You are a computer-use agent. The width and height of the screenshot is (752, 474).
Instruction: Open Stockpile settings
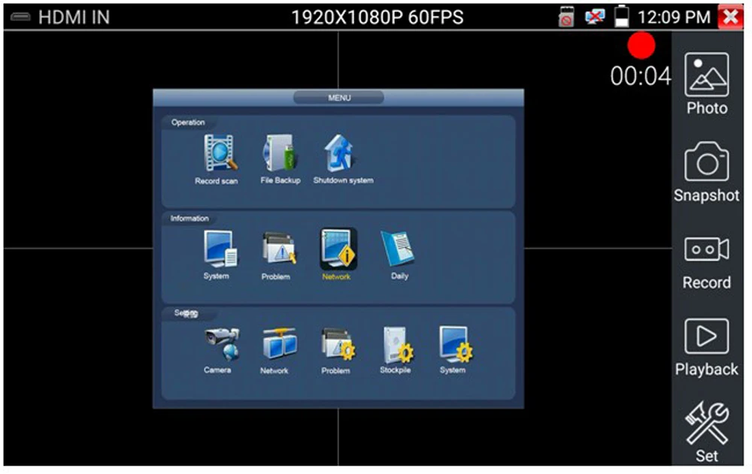(x=398, y=344)
